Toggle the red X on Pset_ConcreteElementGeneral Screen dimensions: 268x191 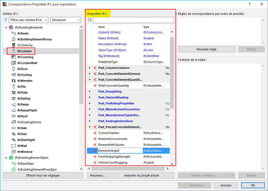tap(95, 74)
